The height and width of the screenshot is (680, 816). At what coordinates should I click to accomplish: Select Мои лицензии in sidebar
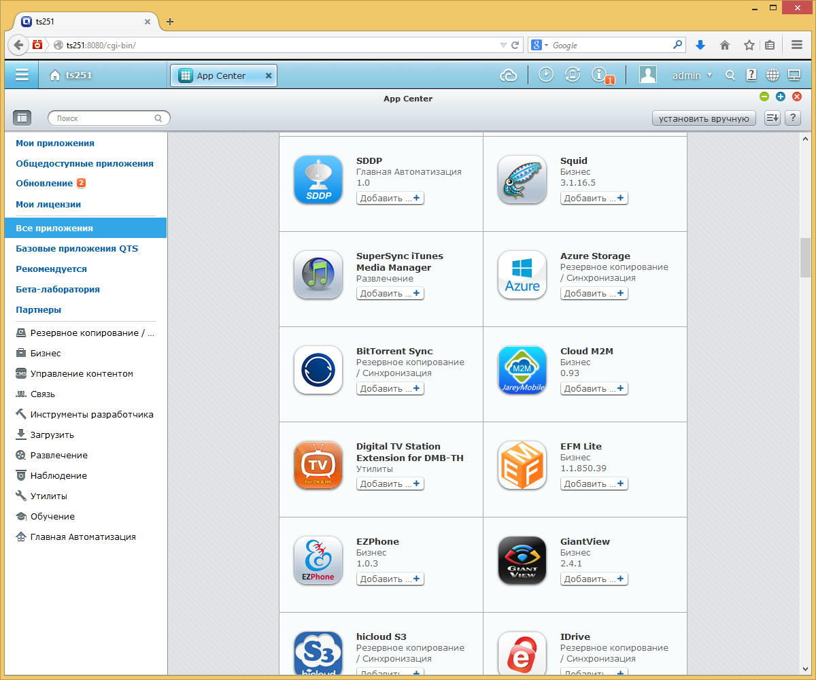click(x=48, y=204)
